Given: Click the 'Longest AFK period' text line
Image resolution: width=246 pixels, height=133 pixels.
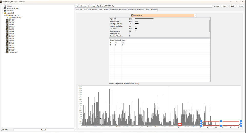Looking at the screenshot, I should [124, 84].
